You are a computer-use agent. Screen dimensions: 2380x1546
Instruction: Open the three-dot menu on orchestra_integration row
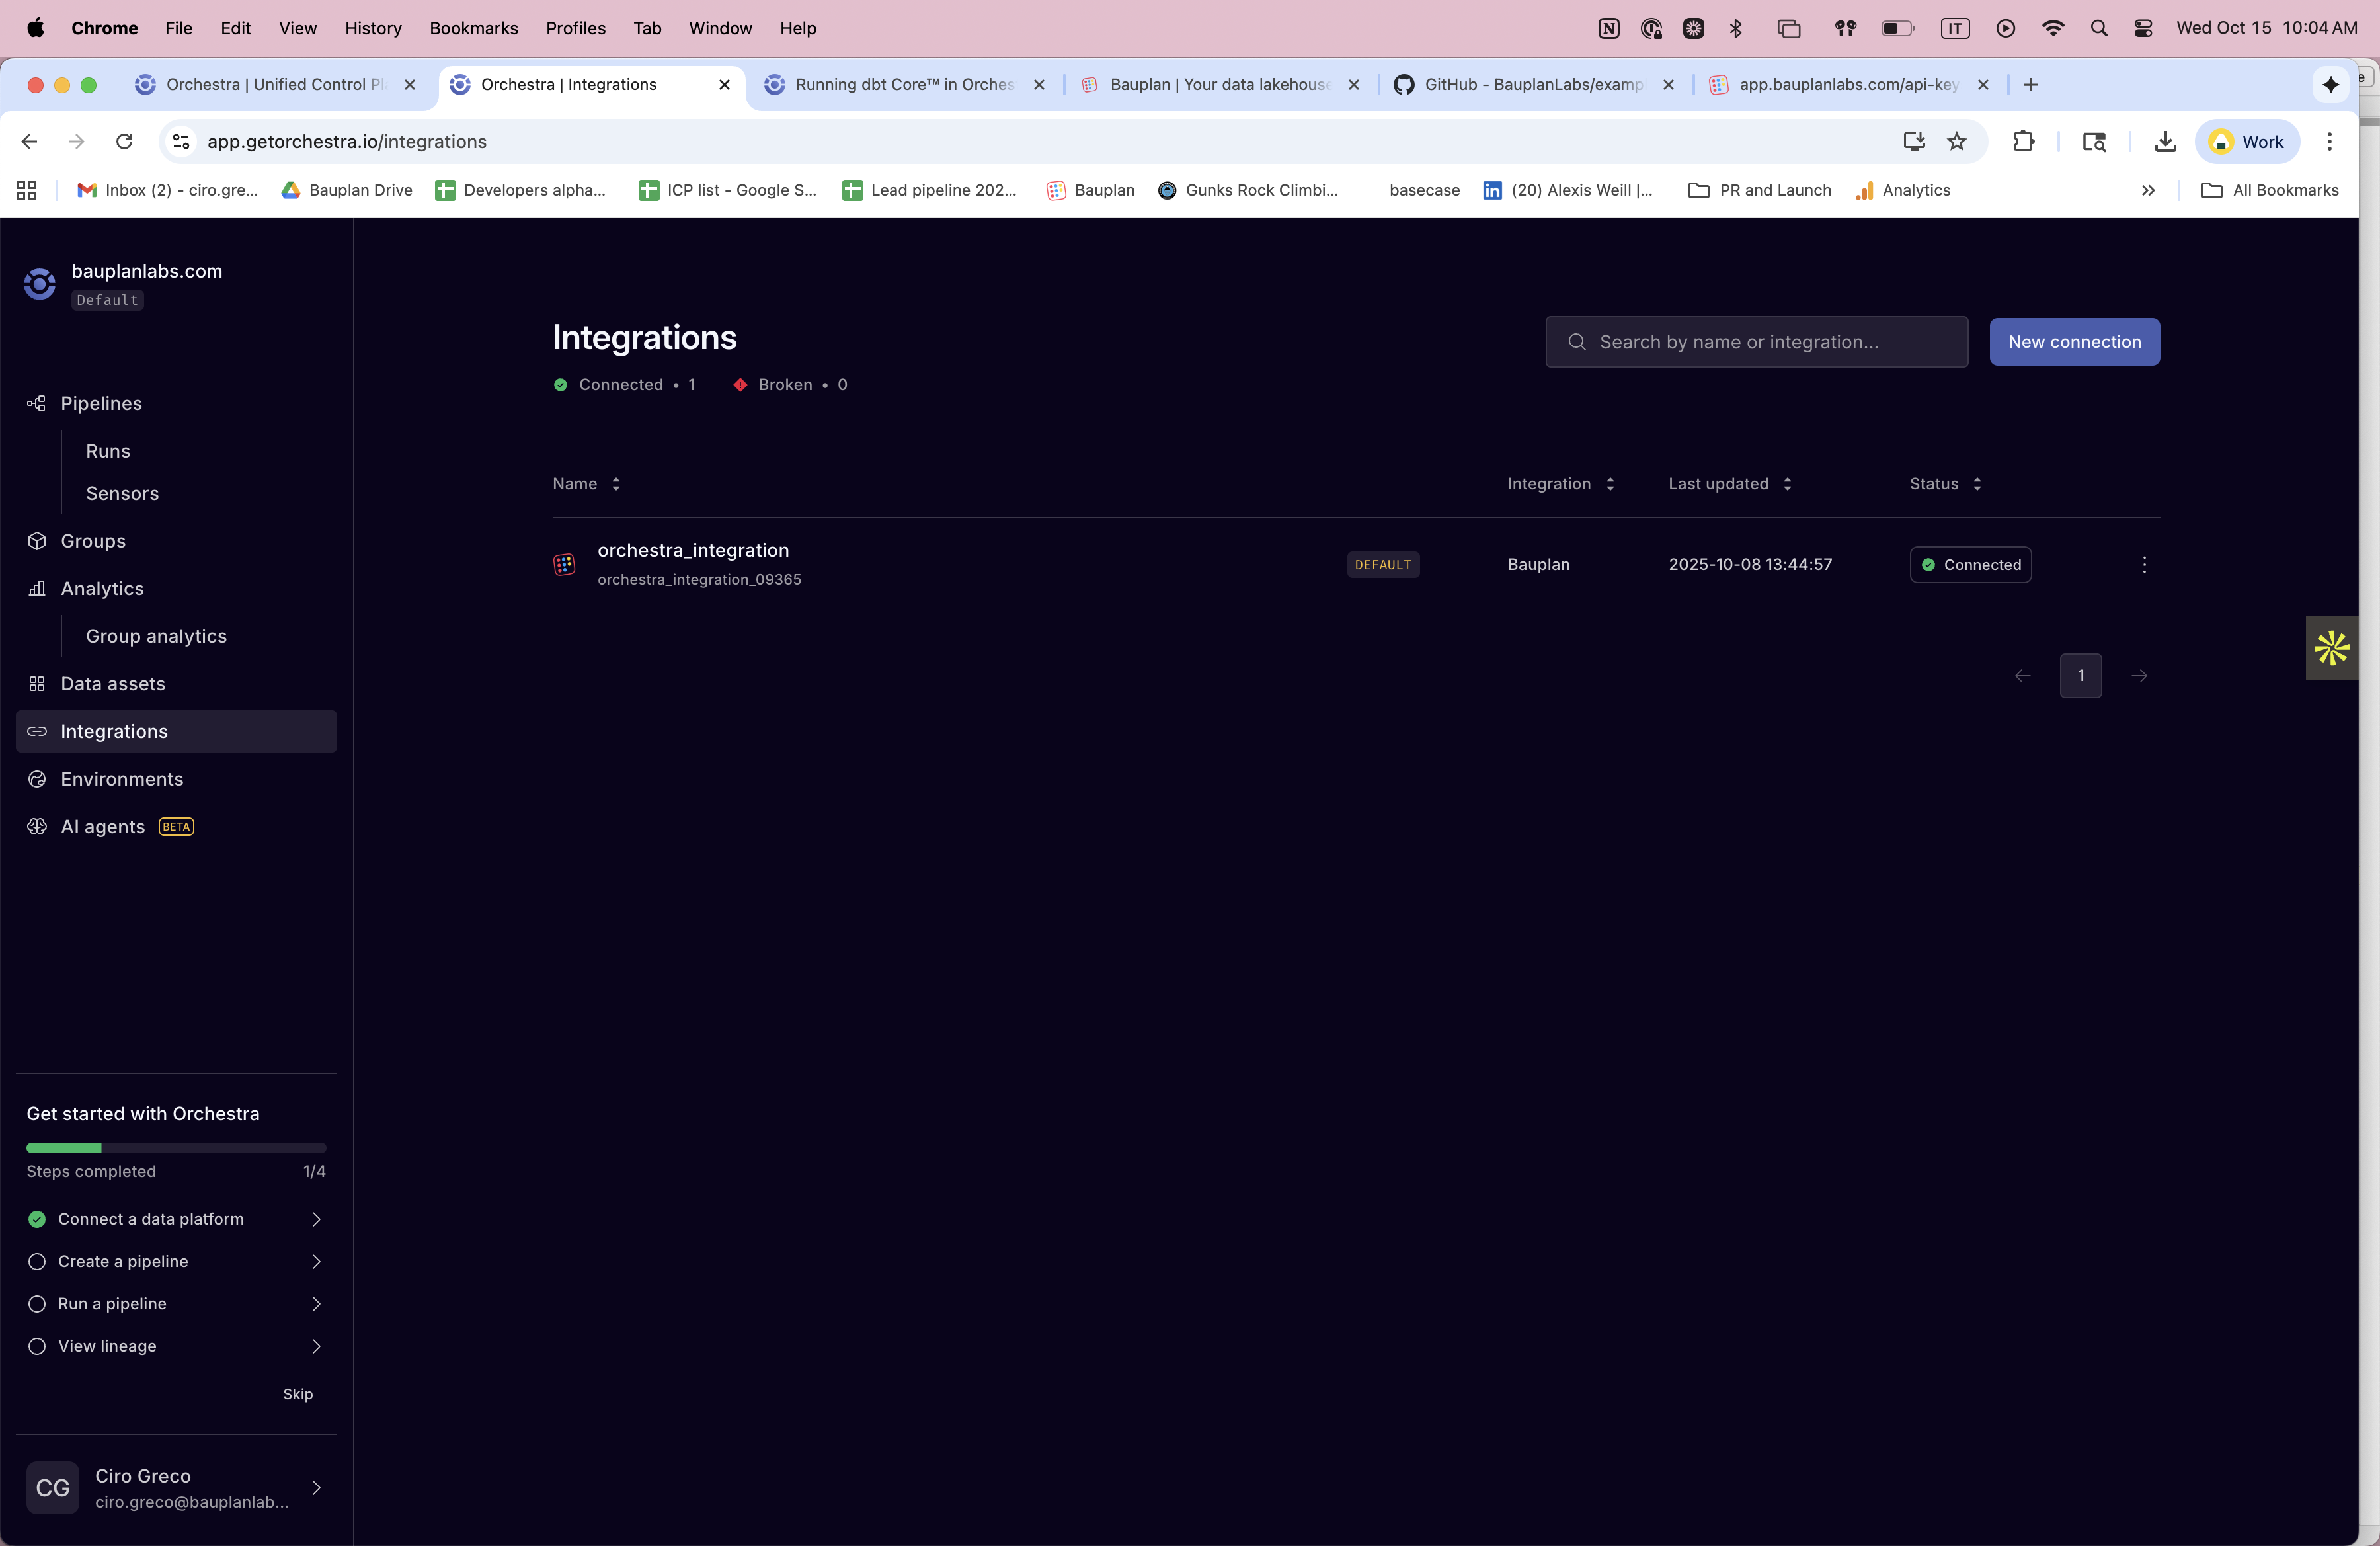(2144, 564)
